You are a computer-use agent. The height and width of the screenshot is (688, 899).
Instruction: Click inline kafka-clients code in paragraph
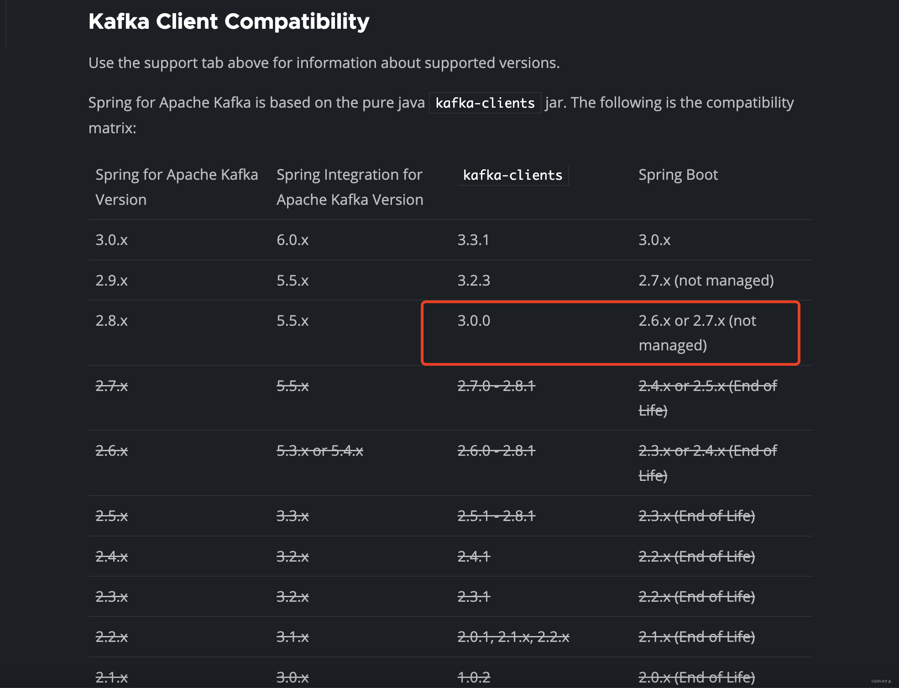pyautogui.click(x=485, y=103)
